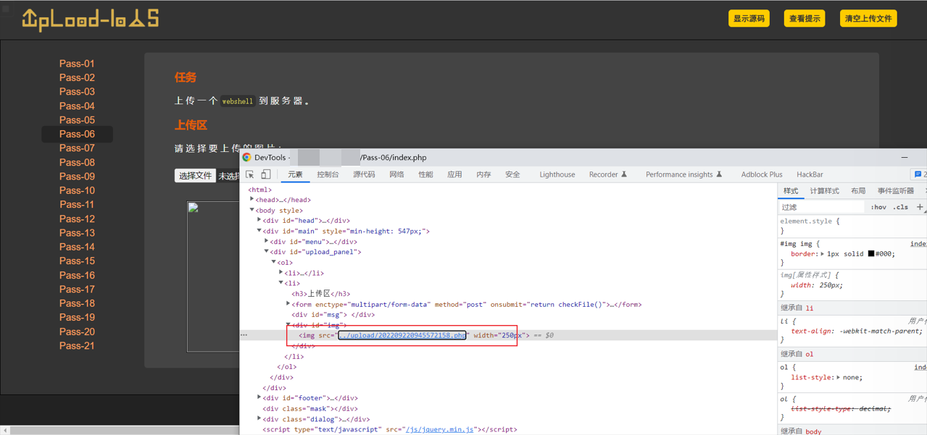The width and height of the screenshot is (927, 435).
Task: Toggle the :hov element state panel
Action: (x=878, y=207)
